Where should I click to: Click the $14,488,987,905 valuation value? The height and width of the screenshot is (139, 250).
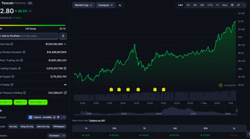point(57,52)
